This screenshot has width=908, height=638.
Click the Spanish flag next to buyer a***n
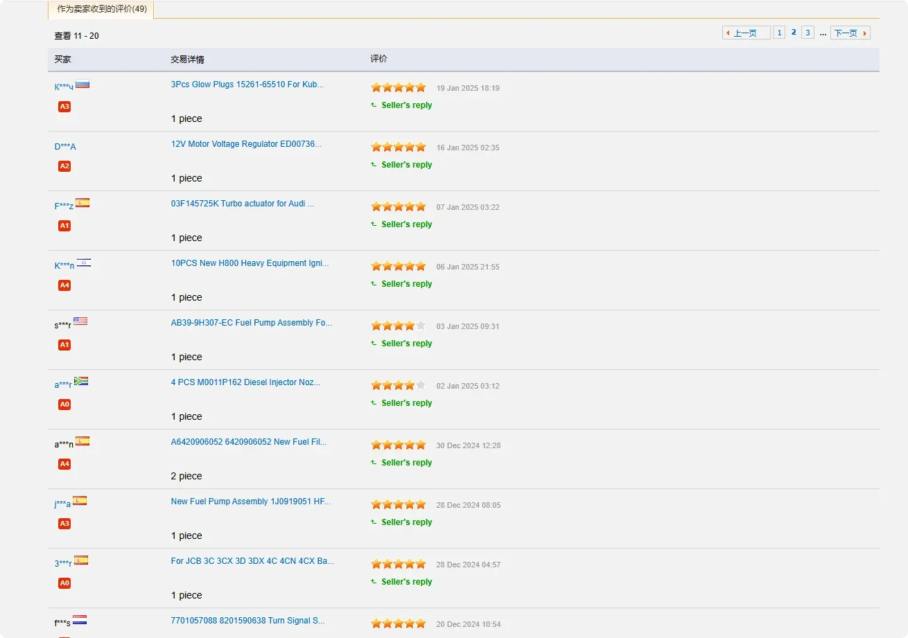coord(82,441)
